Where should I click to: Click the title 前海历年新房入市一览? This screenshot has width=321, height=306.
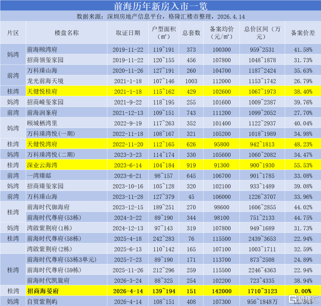point(160,6)
